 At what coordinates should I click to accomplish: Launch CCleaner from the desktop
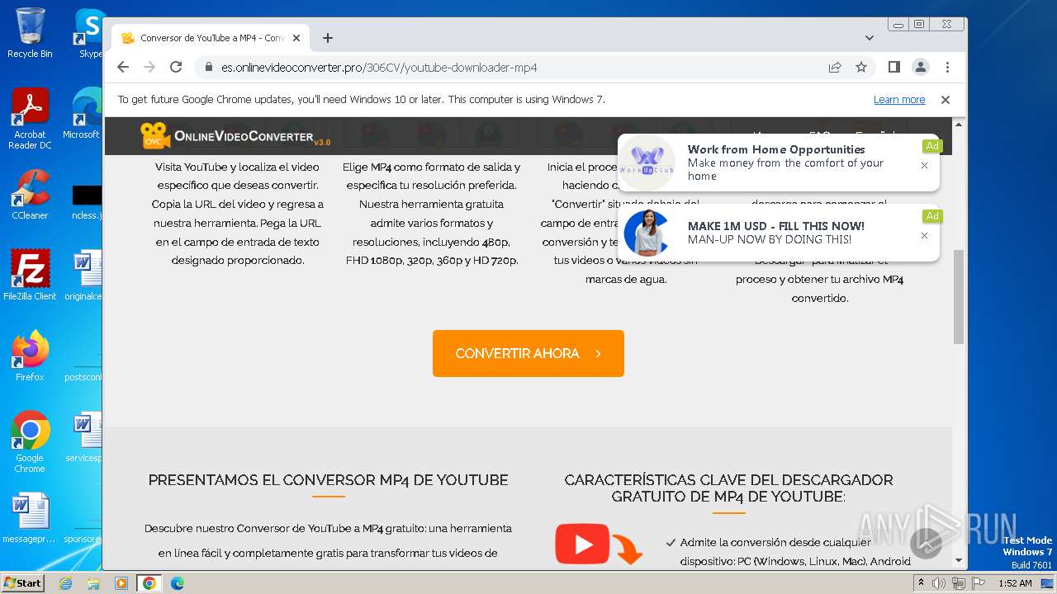pos(30,195)
